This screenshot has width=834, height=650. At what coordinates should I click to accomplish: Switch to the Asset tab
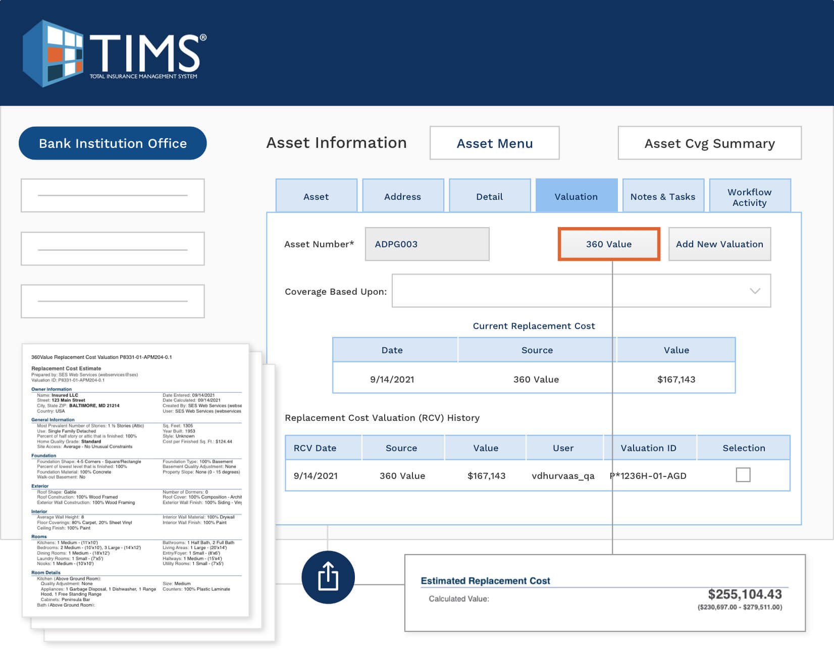click(316, 196)
